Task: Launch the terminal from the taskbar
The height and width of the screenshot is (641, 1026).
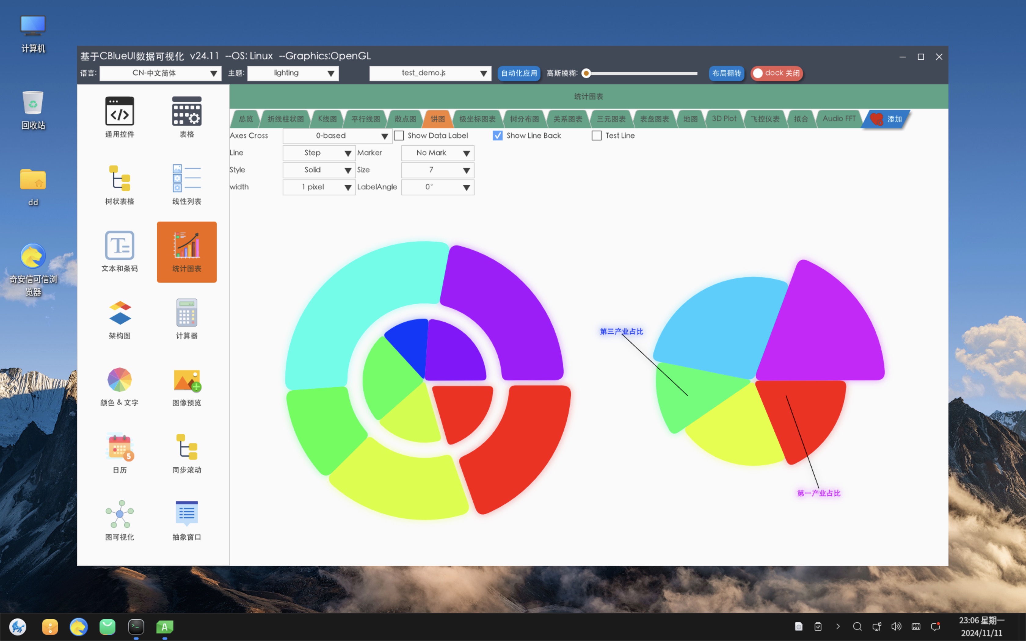Action: (136, 627)
